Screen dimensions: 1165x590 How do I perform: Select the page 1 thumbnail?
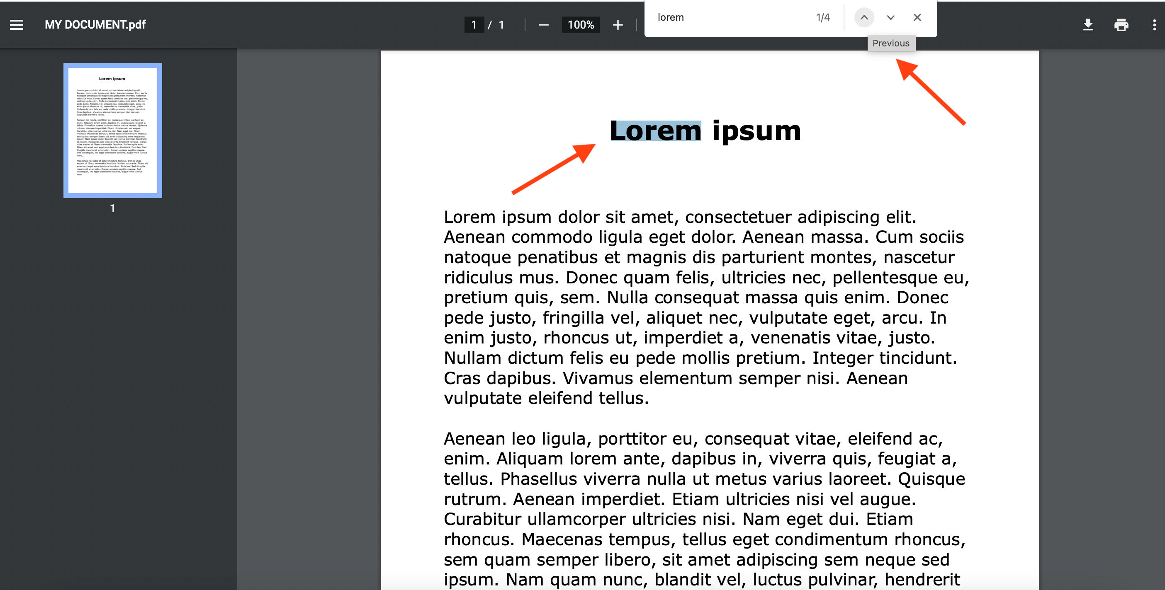point(112,131)
